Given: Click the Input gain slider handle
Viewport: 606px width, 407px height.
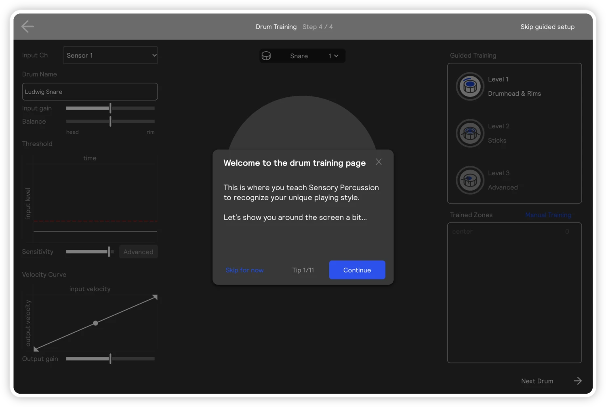Looking at the screenshot, I should tap(110, 108).
